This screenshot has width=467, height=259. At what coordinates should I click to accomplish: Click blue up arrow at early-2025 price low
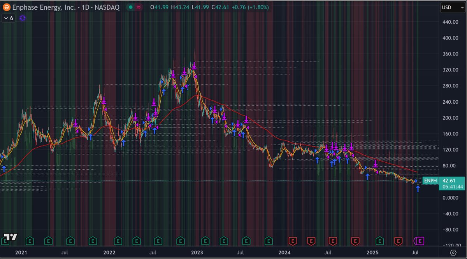click(x=367, y=176)
